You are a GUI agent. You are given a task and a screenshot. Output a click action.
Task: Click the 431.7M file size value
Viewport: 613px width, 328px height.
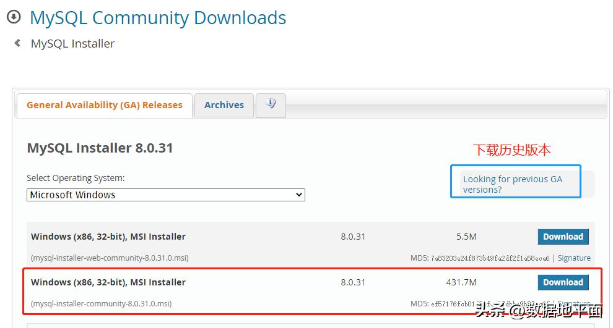pyautogui.click(x=461, y=282)
